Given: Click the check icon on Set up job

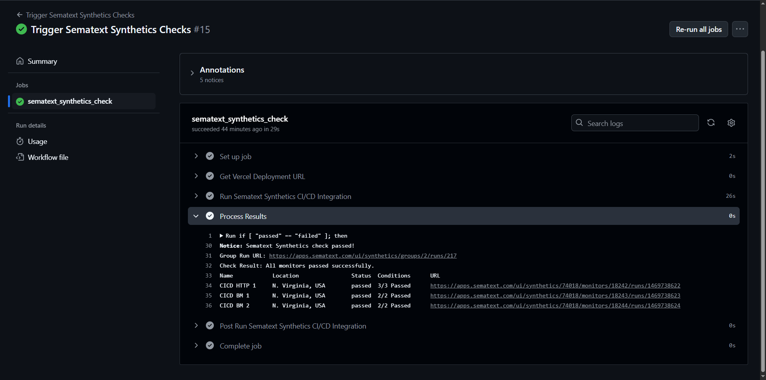Looking at the screenshot, I should 210,156.
